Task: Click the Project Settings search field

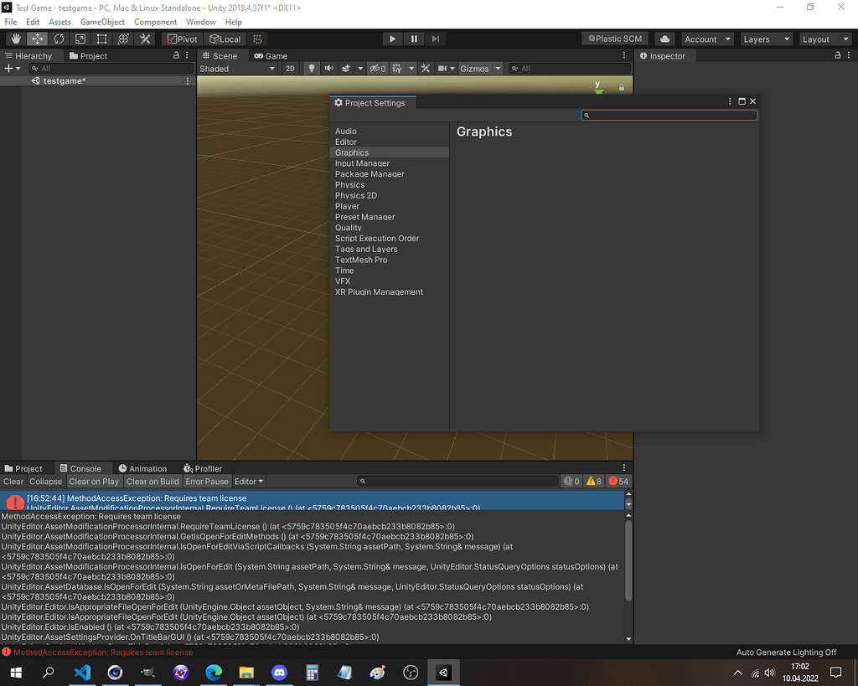Action: tap(669, 115)
